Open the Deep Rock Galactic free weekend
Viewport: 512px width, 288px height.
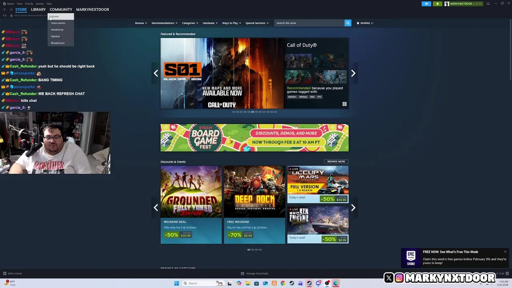[x=254, y=204]
